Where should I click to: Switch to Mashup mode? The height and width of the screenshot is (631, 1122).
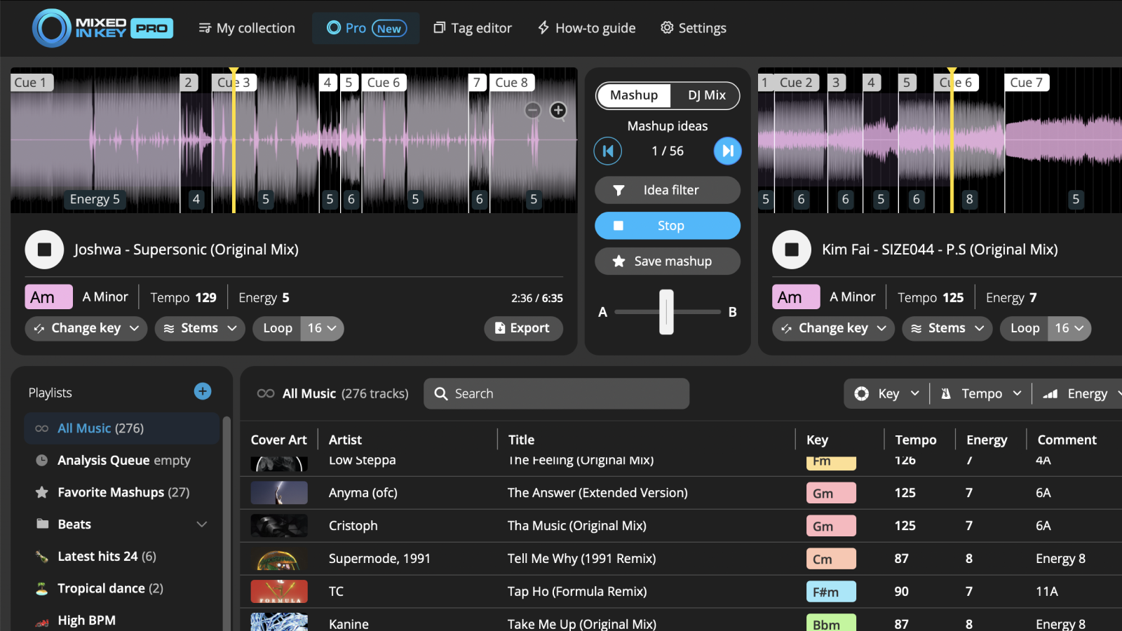[x=634, y=95]
